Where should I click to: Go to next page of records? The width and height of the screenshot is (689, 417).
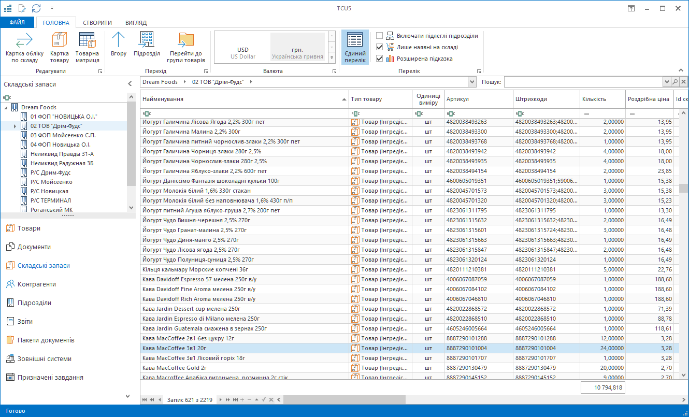tap(227, 399)
